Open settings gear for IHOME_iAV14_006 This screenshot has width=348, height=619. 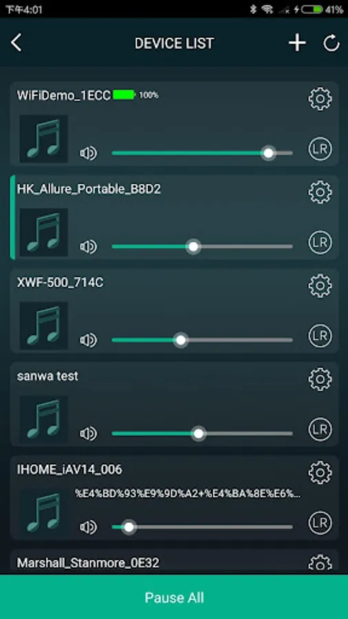pyautogui.click(x=320, y=473)
